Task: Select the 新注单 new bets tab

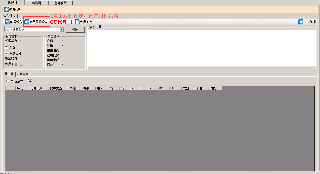Action: tap(9, 74)
